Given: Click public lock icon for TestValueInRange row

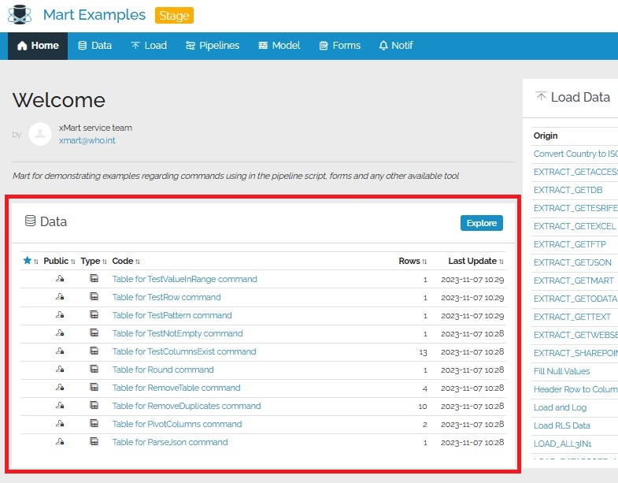Looking at the screenshot, I should pyautogui.click(x=60, y=279).
